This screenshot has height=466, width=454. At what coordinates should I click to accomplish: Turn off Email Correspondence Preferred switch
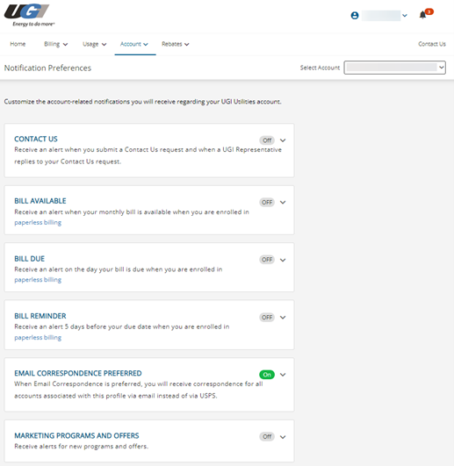267,375
